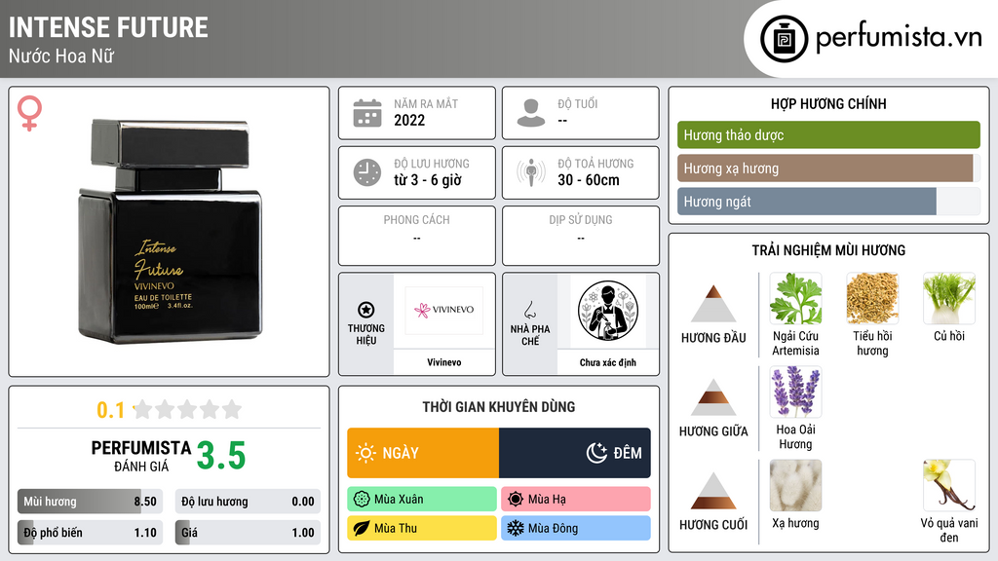Choose the Mùa Thu season tag
The width and height of the screenshot is (998, 561).
point(422,528)
